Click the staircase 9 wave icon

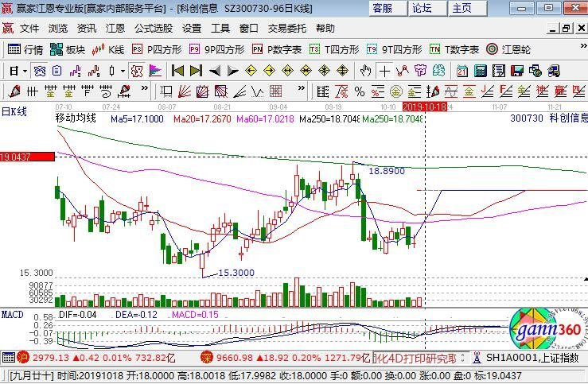[x=94, y=71]
